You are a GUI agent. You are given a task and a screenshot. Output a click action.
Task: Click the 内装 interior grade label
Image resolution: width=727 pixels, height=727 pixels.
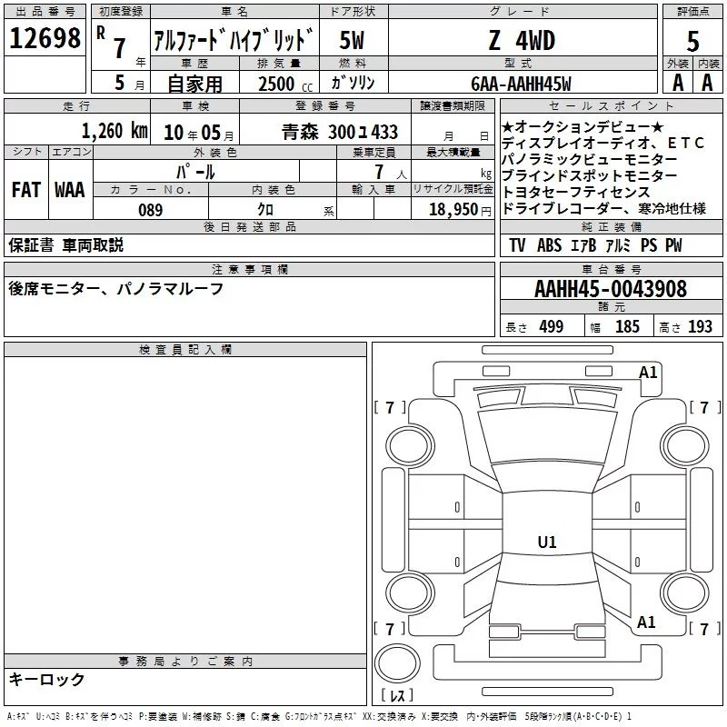click(709, 64)
